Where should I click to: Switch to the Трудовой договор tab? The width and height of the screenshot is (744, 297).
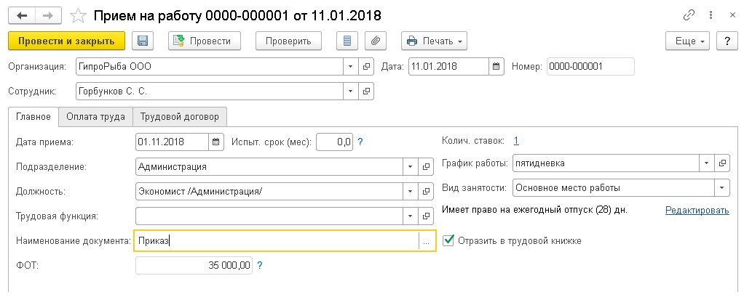pyautogui.click(x=181, y=116)
